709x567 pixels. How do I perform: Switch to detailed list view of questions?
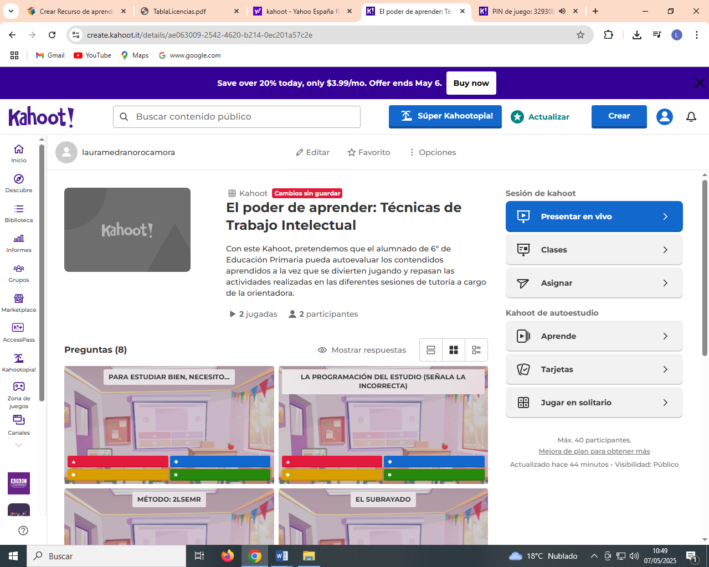tap(476, 350)
